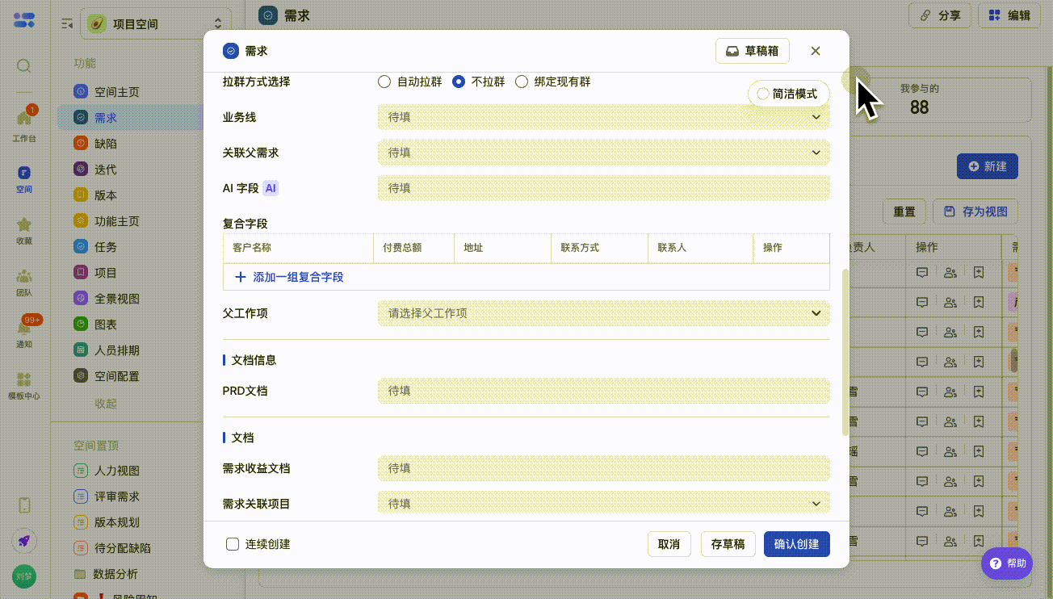The height and width of the screenshot is (599, 1053).
Task: Open 空间 in the left rail
Action: coord(24,178)
